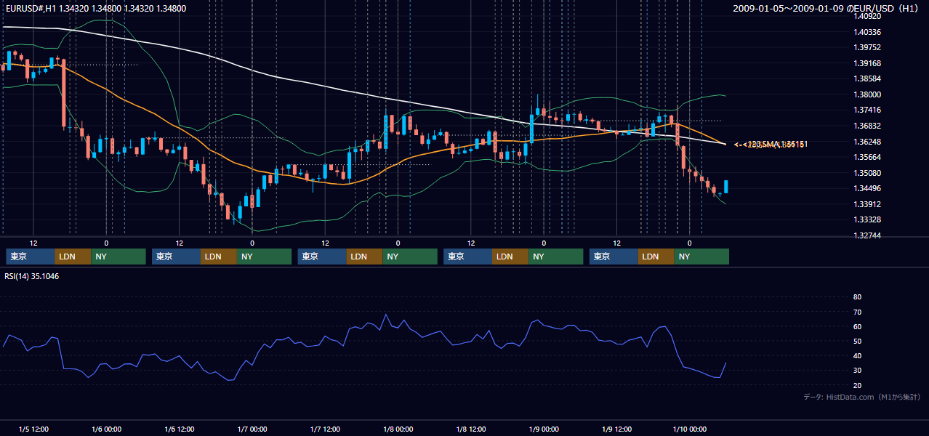The height and width of the screenshot is (436, 929).
Task: Click the 1/7 00:00 date label
Action: (x=252, y=429)
